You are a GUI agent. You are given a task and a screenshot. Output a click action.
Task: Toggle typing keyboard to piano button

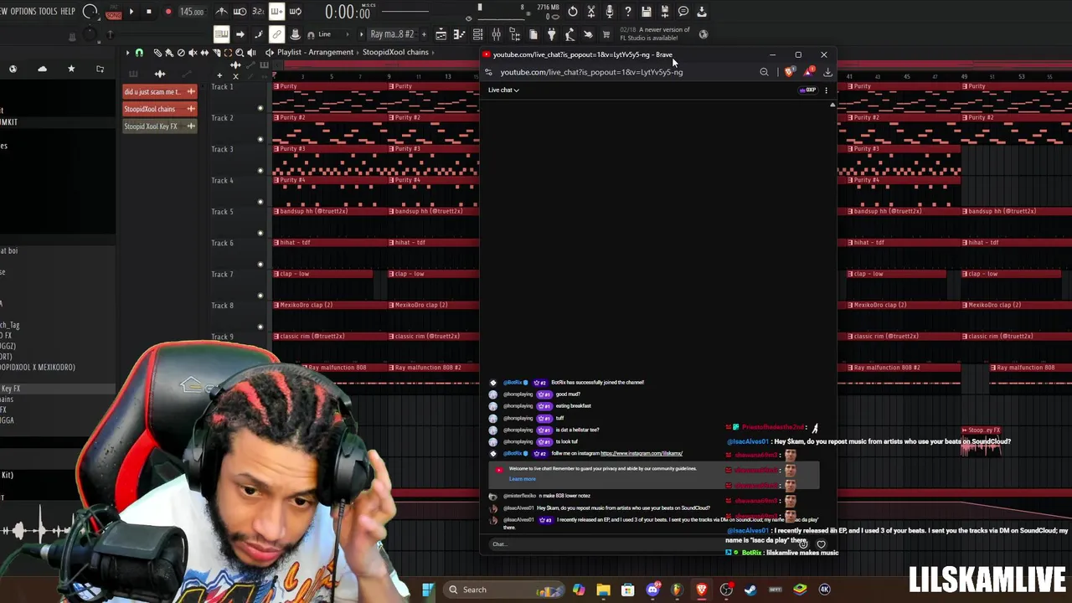coord(221,34)
